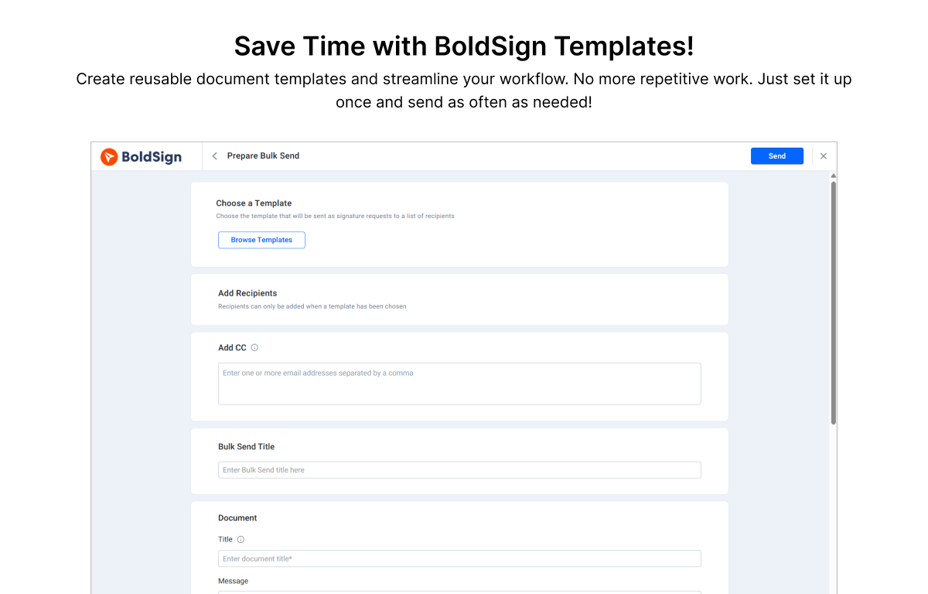Click the Bulk Send Title label

246,447
